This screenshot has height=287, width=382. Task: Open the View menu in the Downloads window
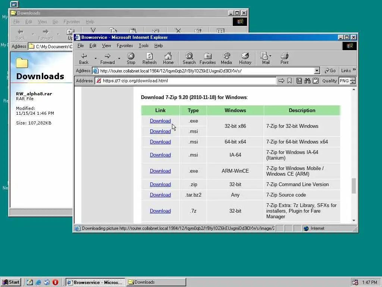(x=42, y=22)
